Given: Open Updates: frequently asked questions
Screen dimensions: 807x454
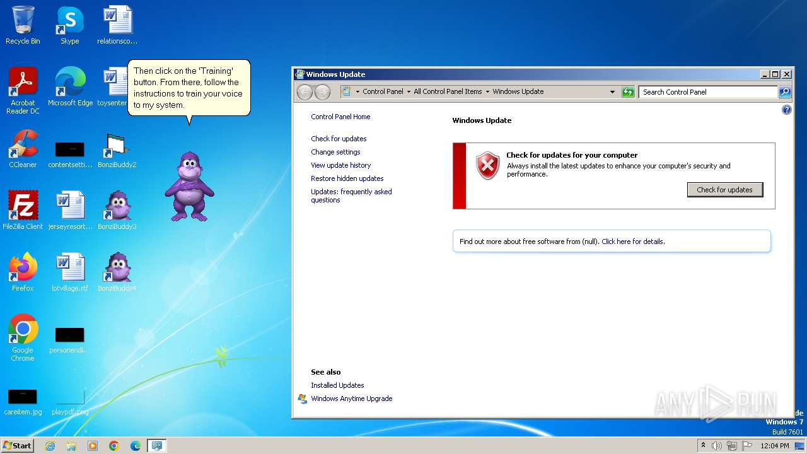Looking at the screenshot, I should point(351,196).
